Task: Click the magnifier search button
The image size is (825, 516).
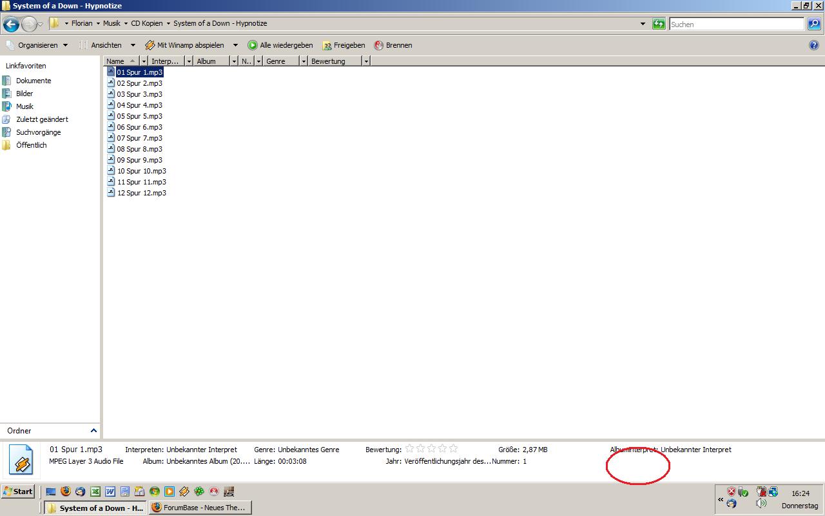Action: tap(814, 24)
